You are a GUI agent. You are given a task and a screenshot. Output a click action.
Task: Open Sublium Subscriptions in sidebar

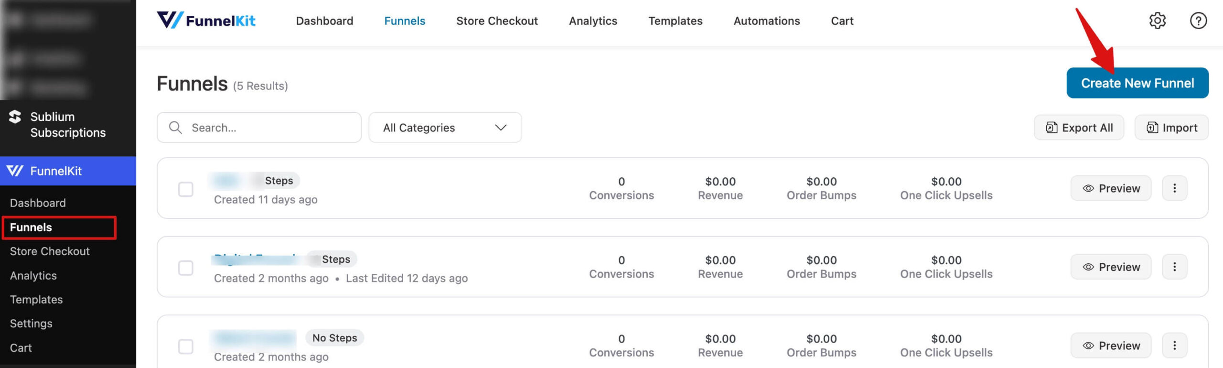68,125
